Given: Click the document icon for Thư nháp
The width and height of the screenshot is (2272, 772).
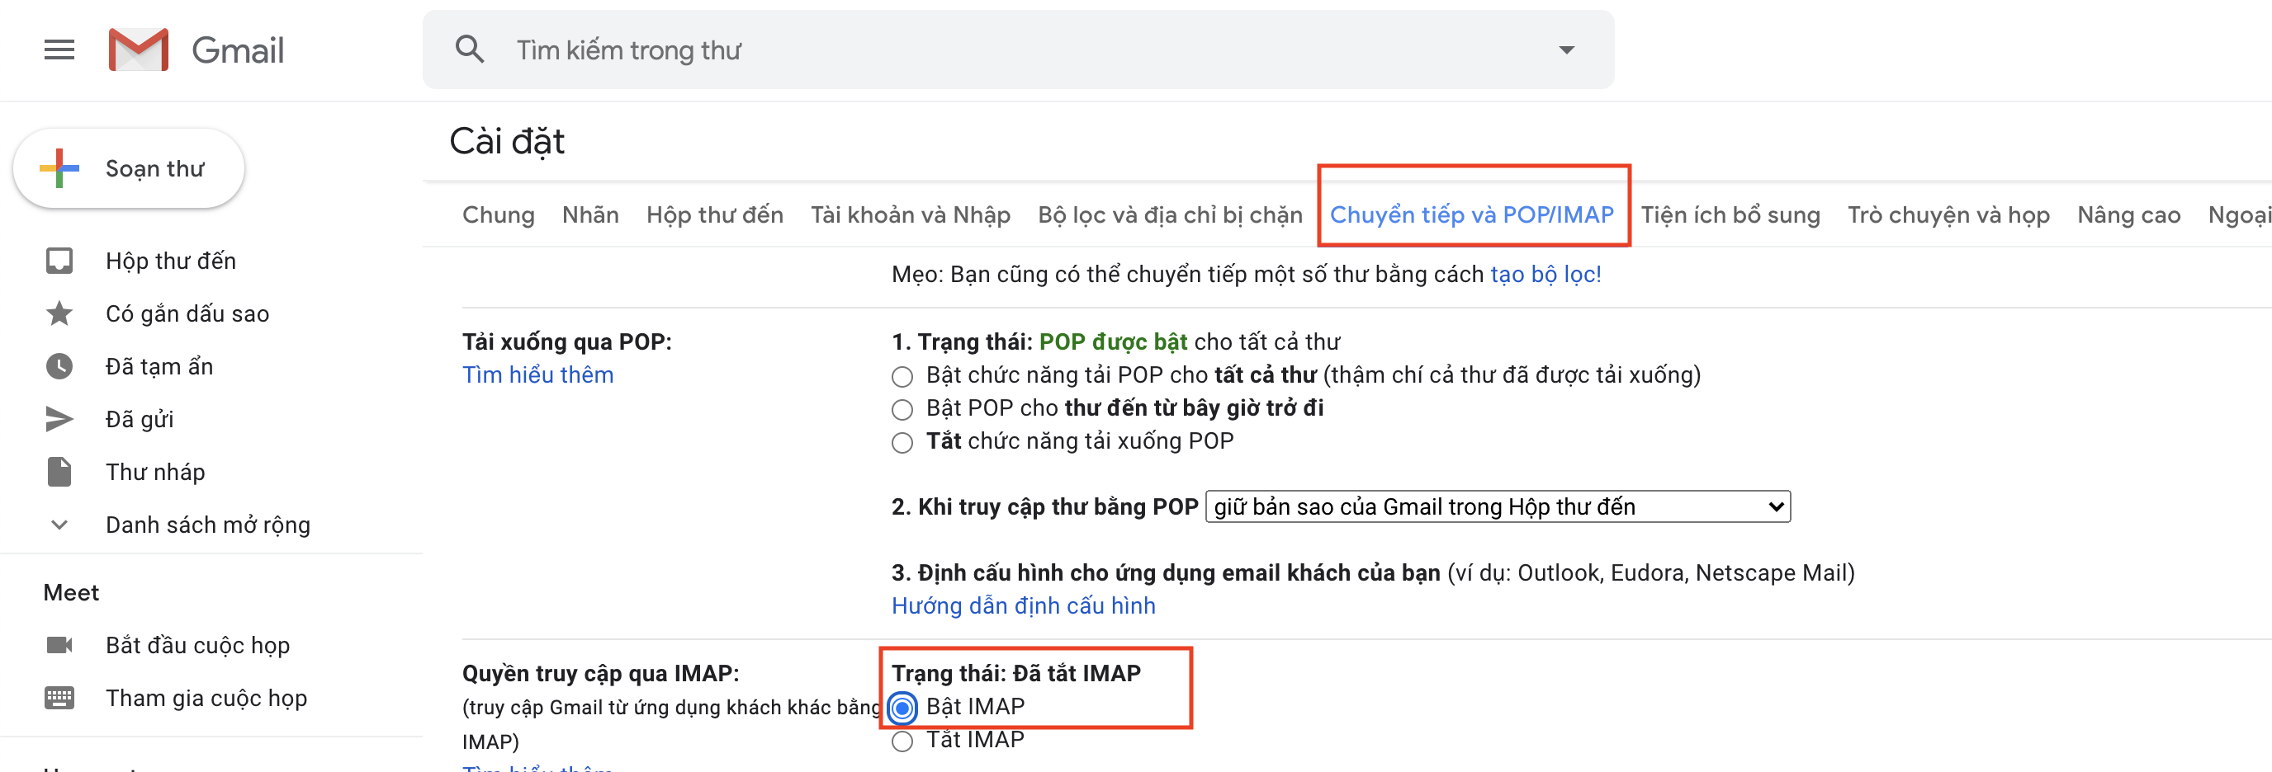Looking at the screenshot, I should click(59, 473).
